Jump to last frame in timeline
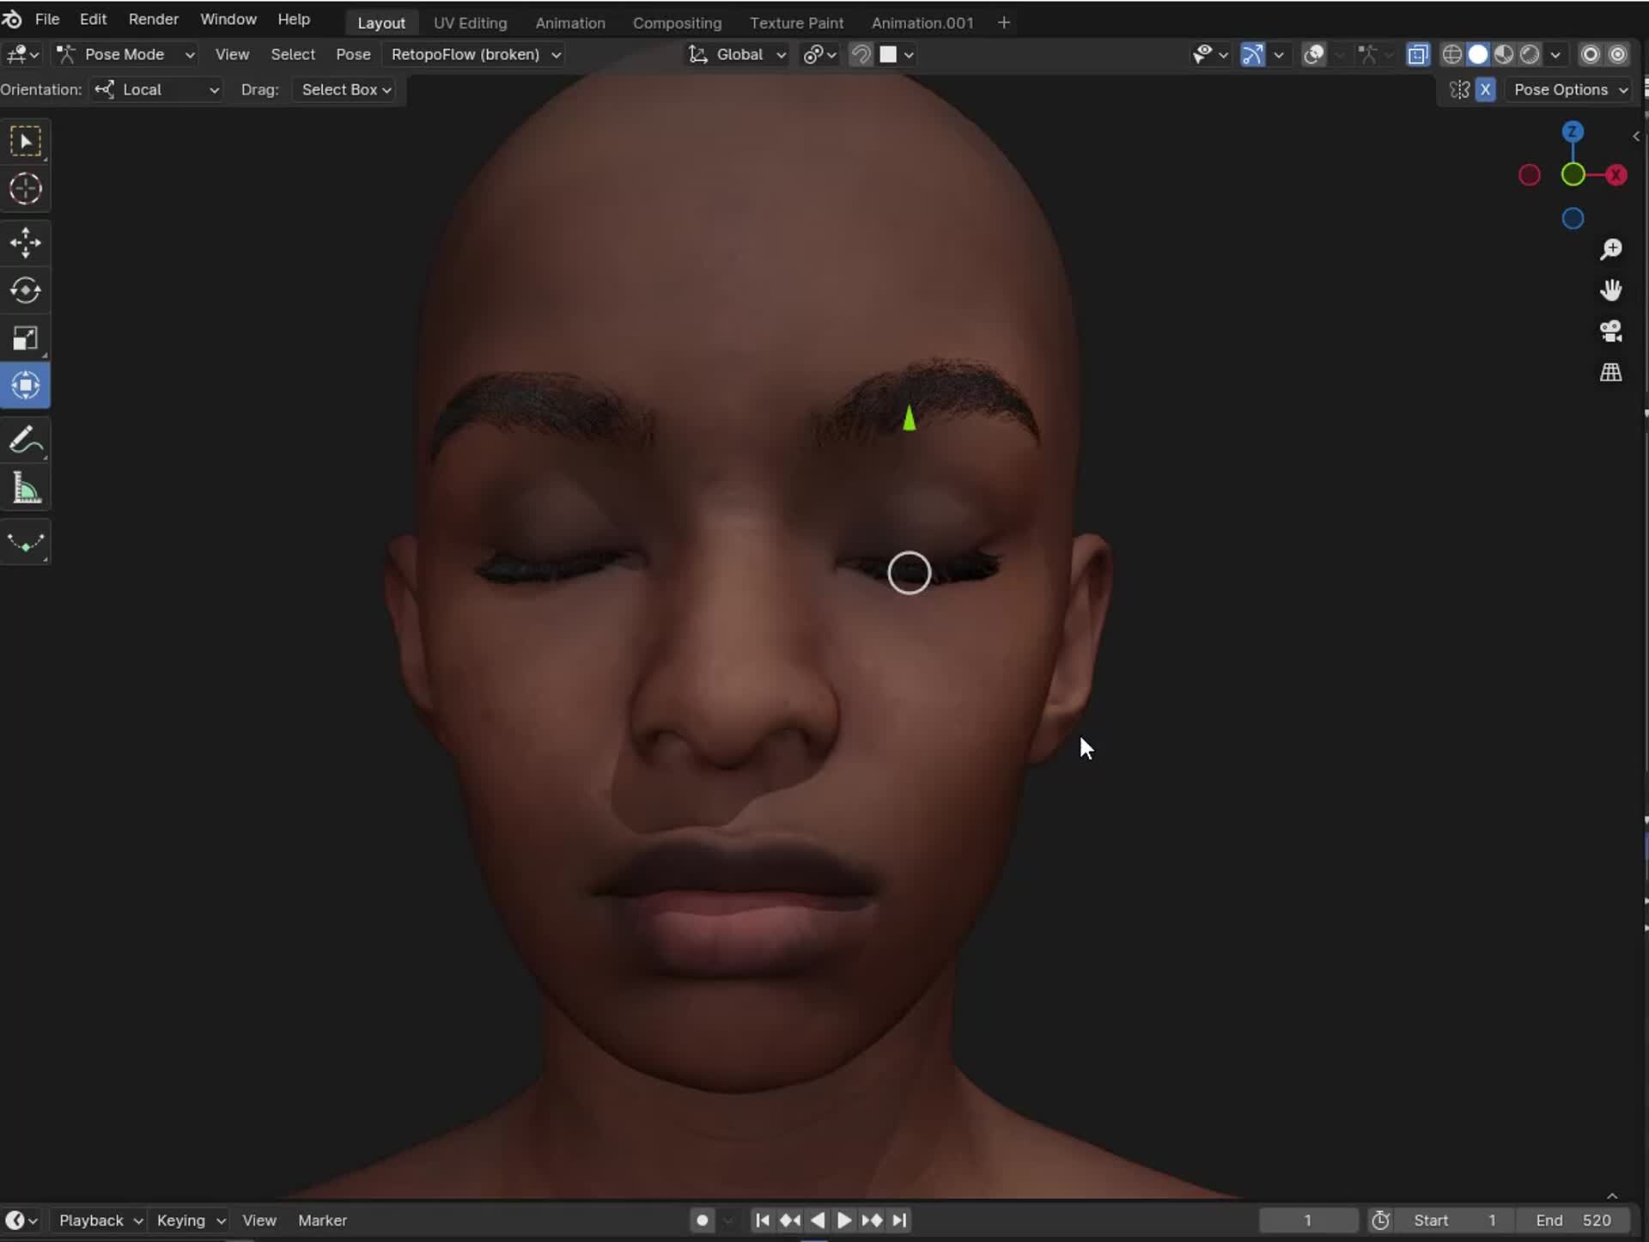 pos(900,1221)
